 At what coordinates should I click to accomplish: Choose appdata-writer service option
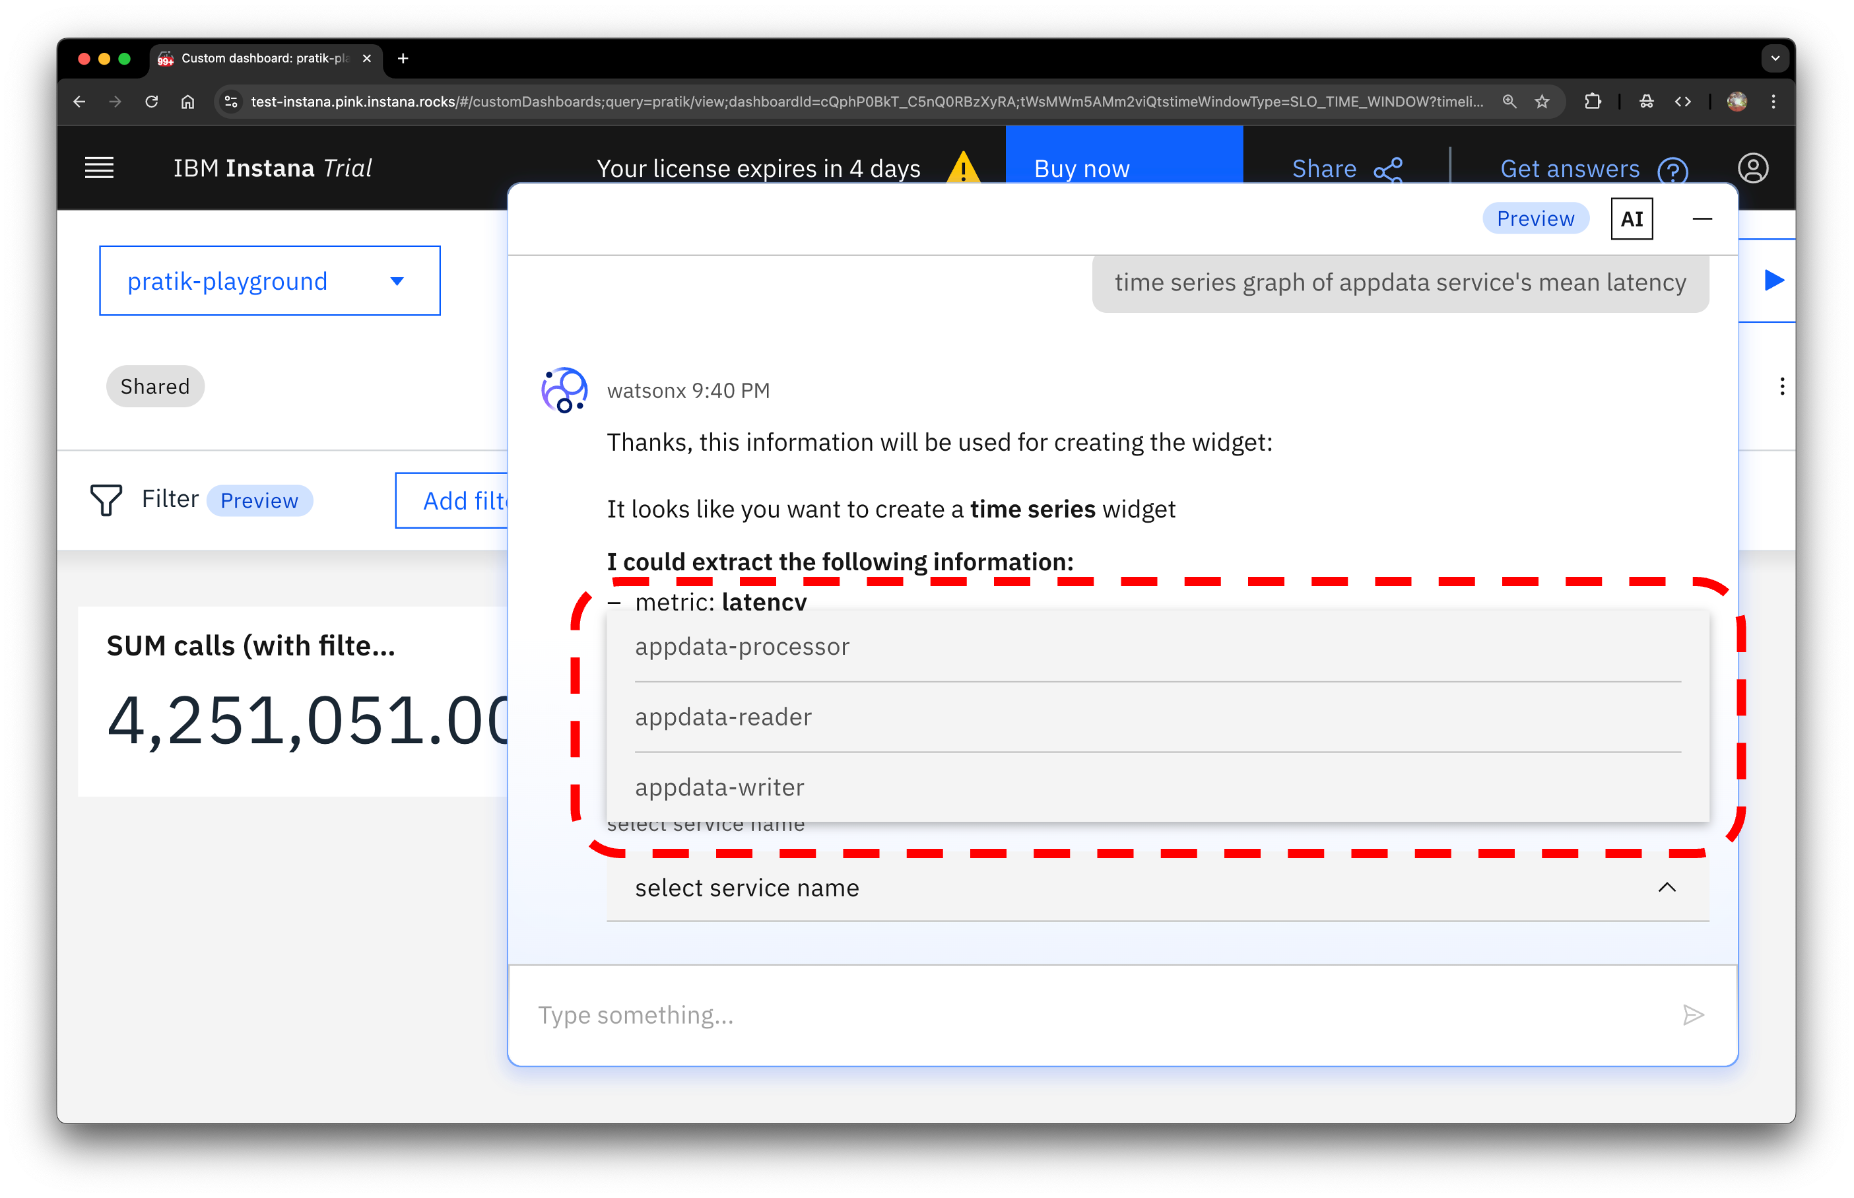[x=719, y=787]
